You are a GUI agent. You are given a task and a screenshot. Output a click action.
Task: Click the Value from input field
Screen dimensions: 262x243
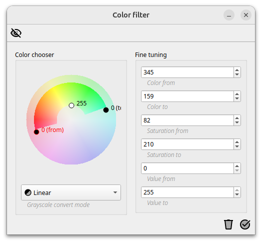tap(187, 168)
